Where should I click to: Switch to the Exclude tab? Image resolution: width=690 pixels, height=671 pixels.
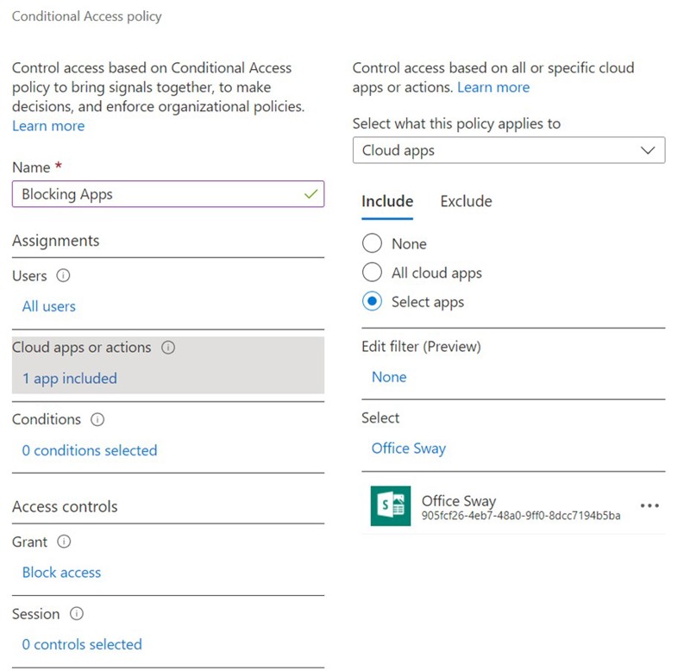tap(466, 201)
